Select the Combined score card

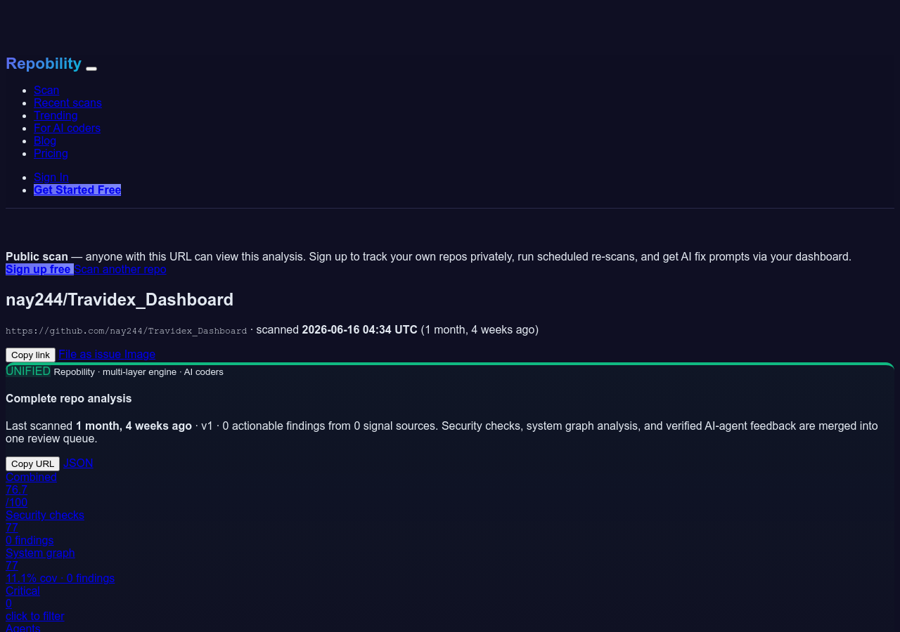pos(31,489)
